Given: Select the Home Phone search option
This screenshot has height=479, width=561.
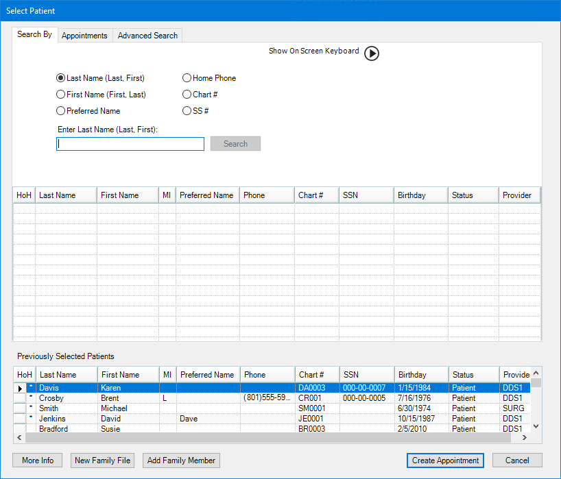Looking at the screenshot, I should (187, 77).
